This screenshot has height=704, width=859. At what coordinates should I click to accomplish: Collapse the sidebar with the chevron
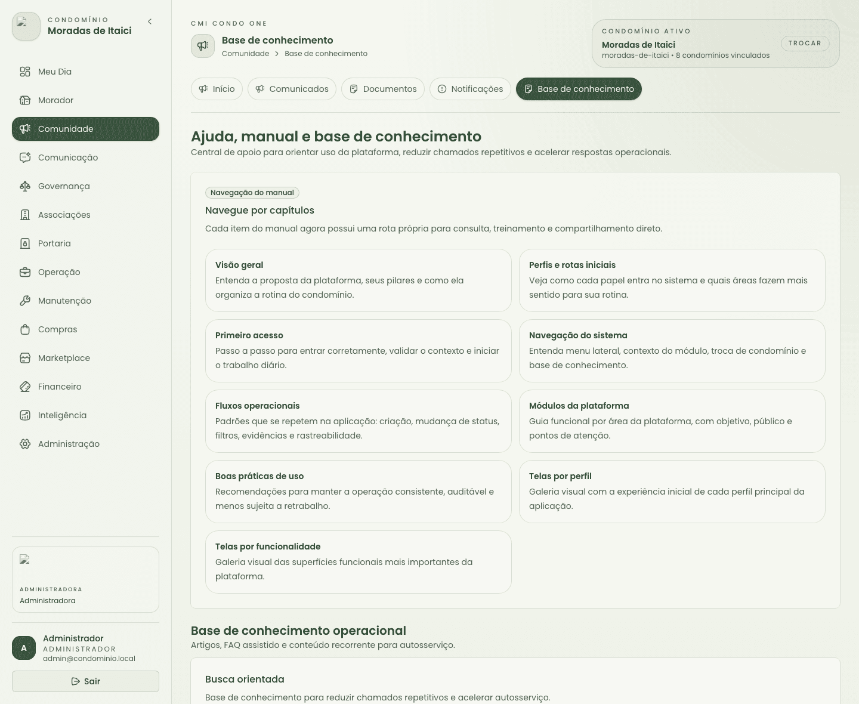[150, 21]
